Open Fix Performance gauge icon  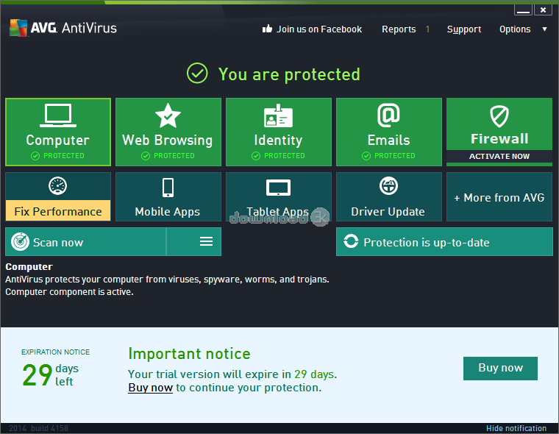[57, 185]
